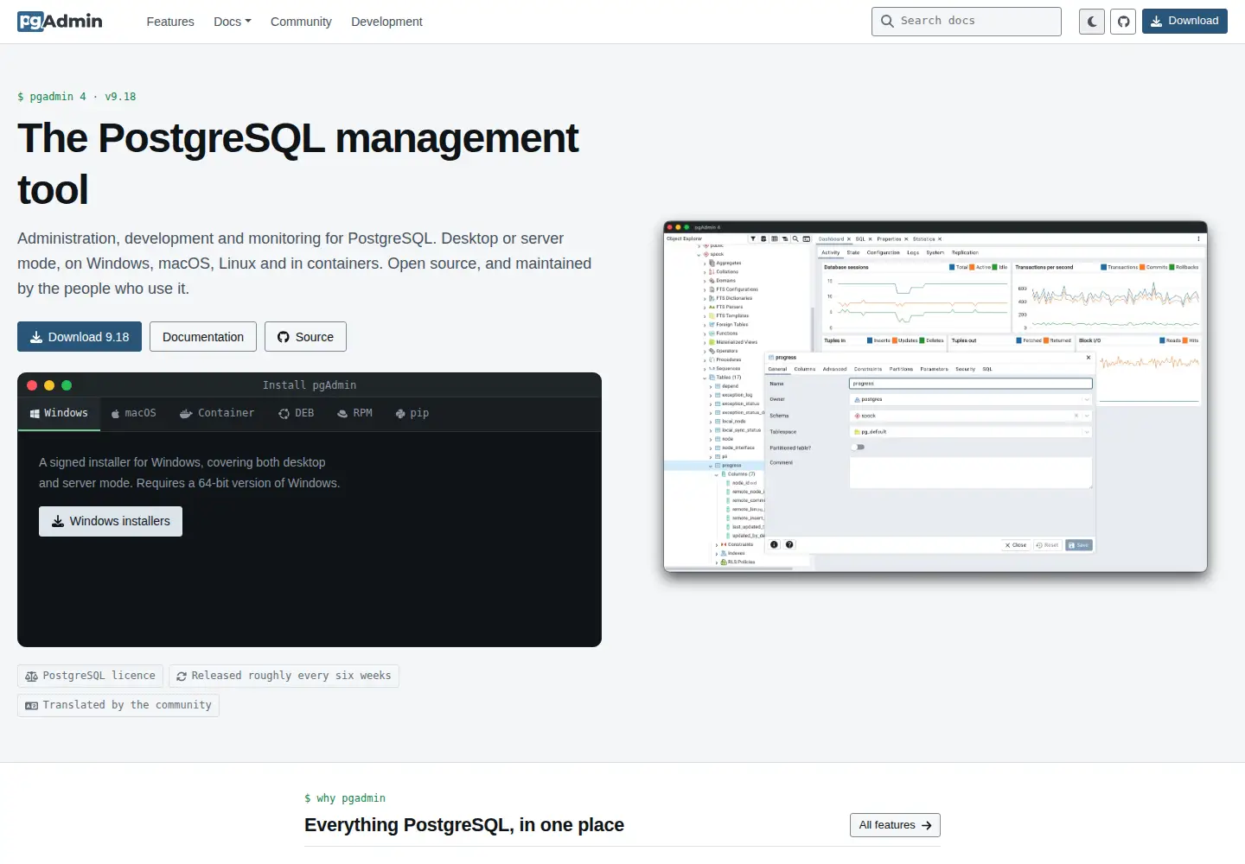The width and height of the screenshot is (1245, 864).
Task: Click the download arrow icon in Download 9.18
Action: pos(36,337)
